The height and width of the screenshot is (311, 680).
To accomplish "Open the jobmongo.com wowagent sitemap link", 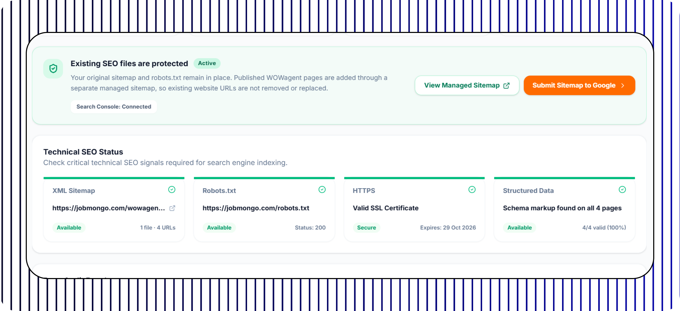I will pyautogui.click(x=108, y=208).
